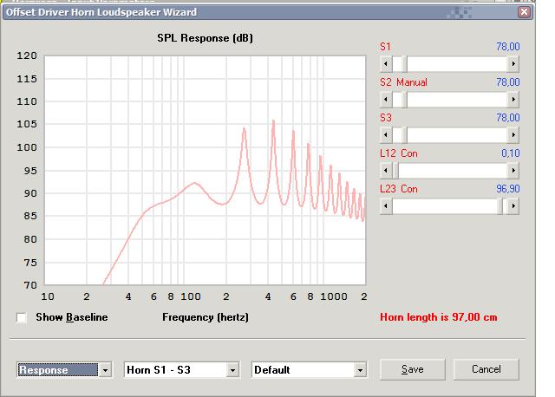Click the L23 Con label
Image resolution: width=555 pixels, height=397 pixels.
point(399,189)
